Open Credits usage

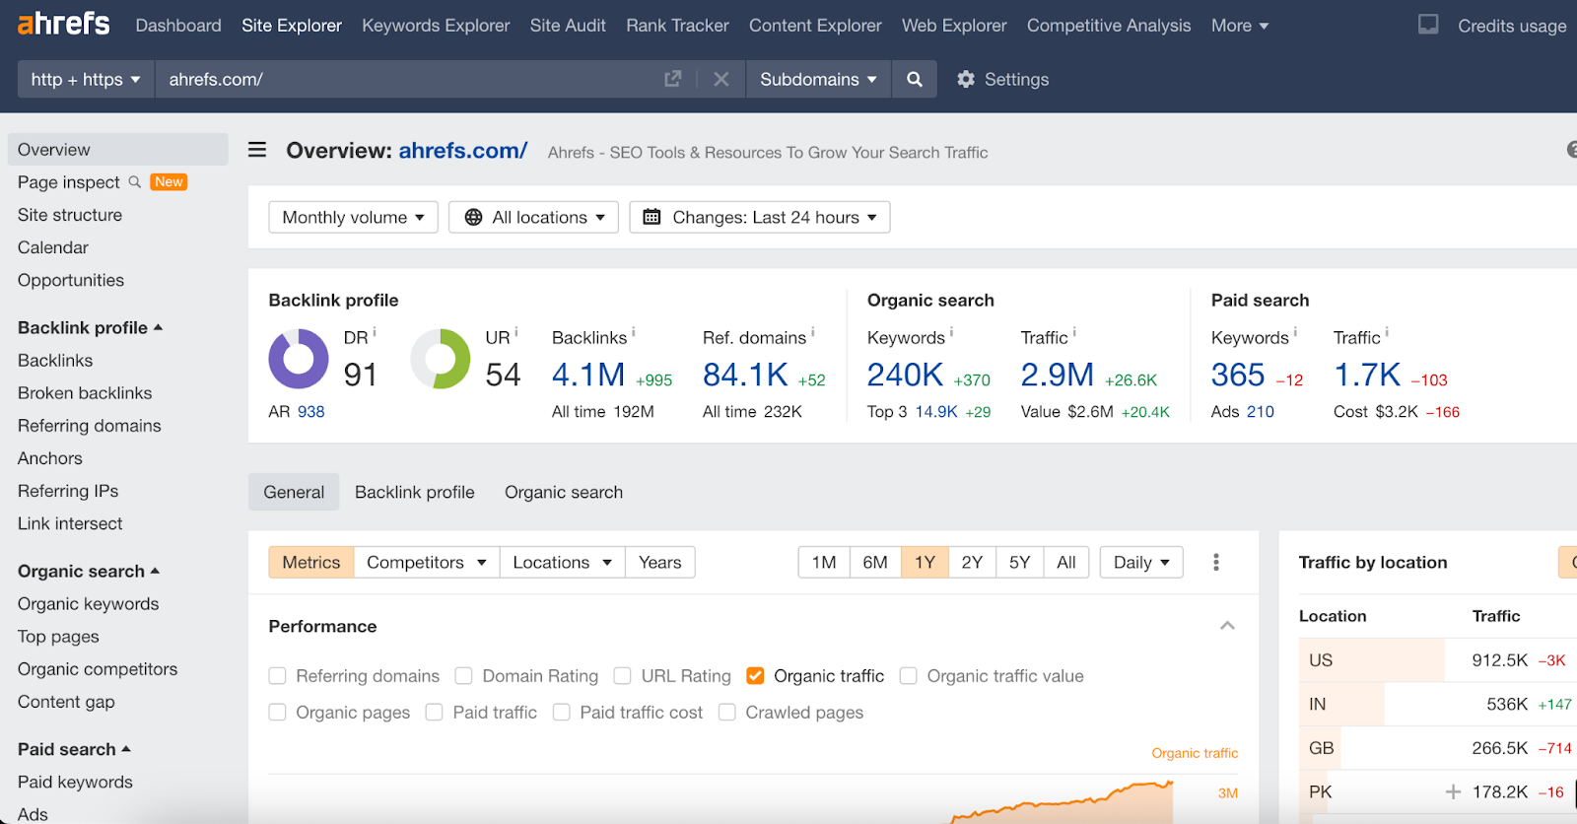(1512, 26)
